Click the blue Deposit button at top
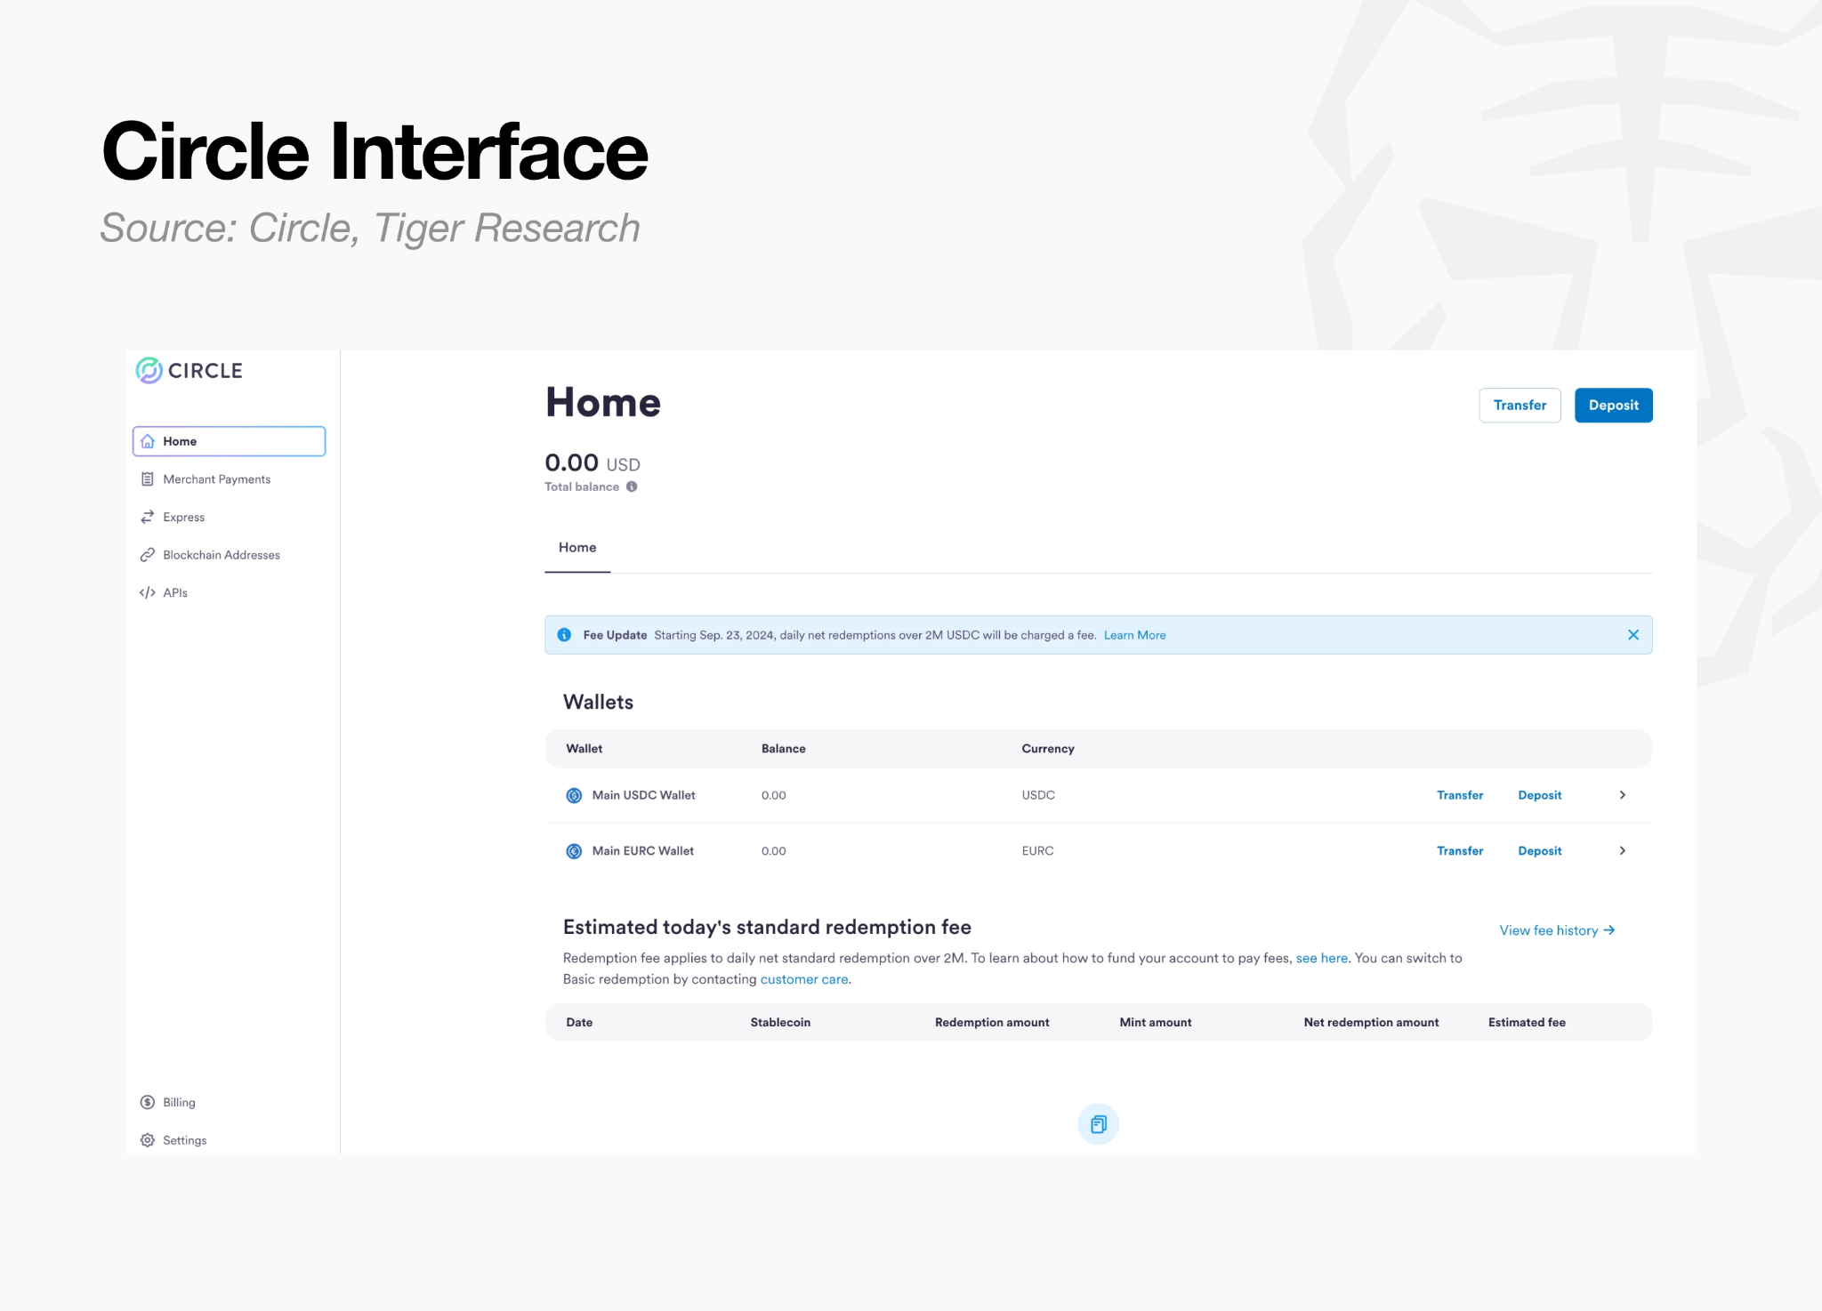Image resolution: width=1822 pixels, height=1311 pixels. click(1613, 406)
